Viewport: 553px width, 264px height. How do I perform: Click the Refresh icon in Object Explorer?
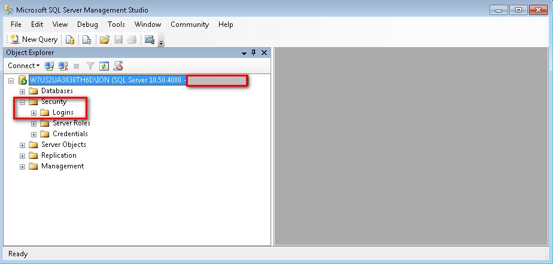tap(104, 66)
